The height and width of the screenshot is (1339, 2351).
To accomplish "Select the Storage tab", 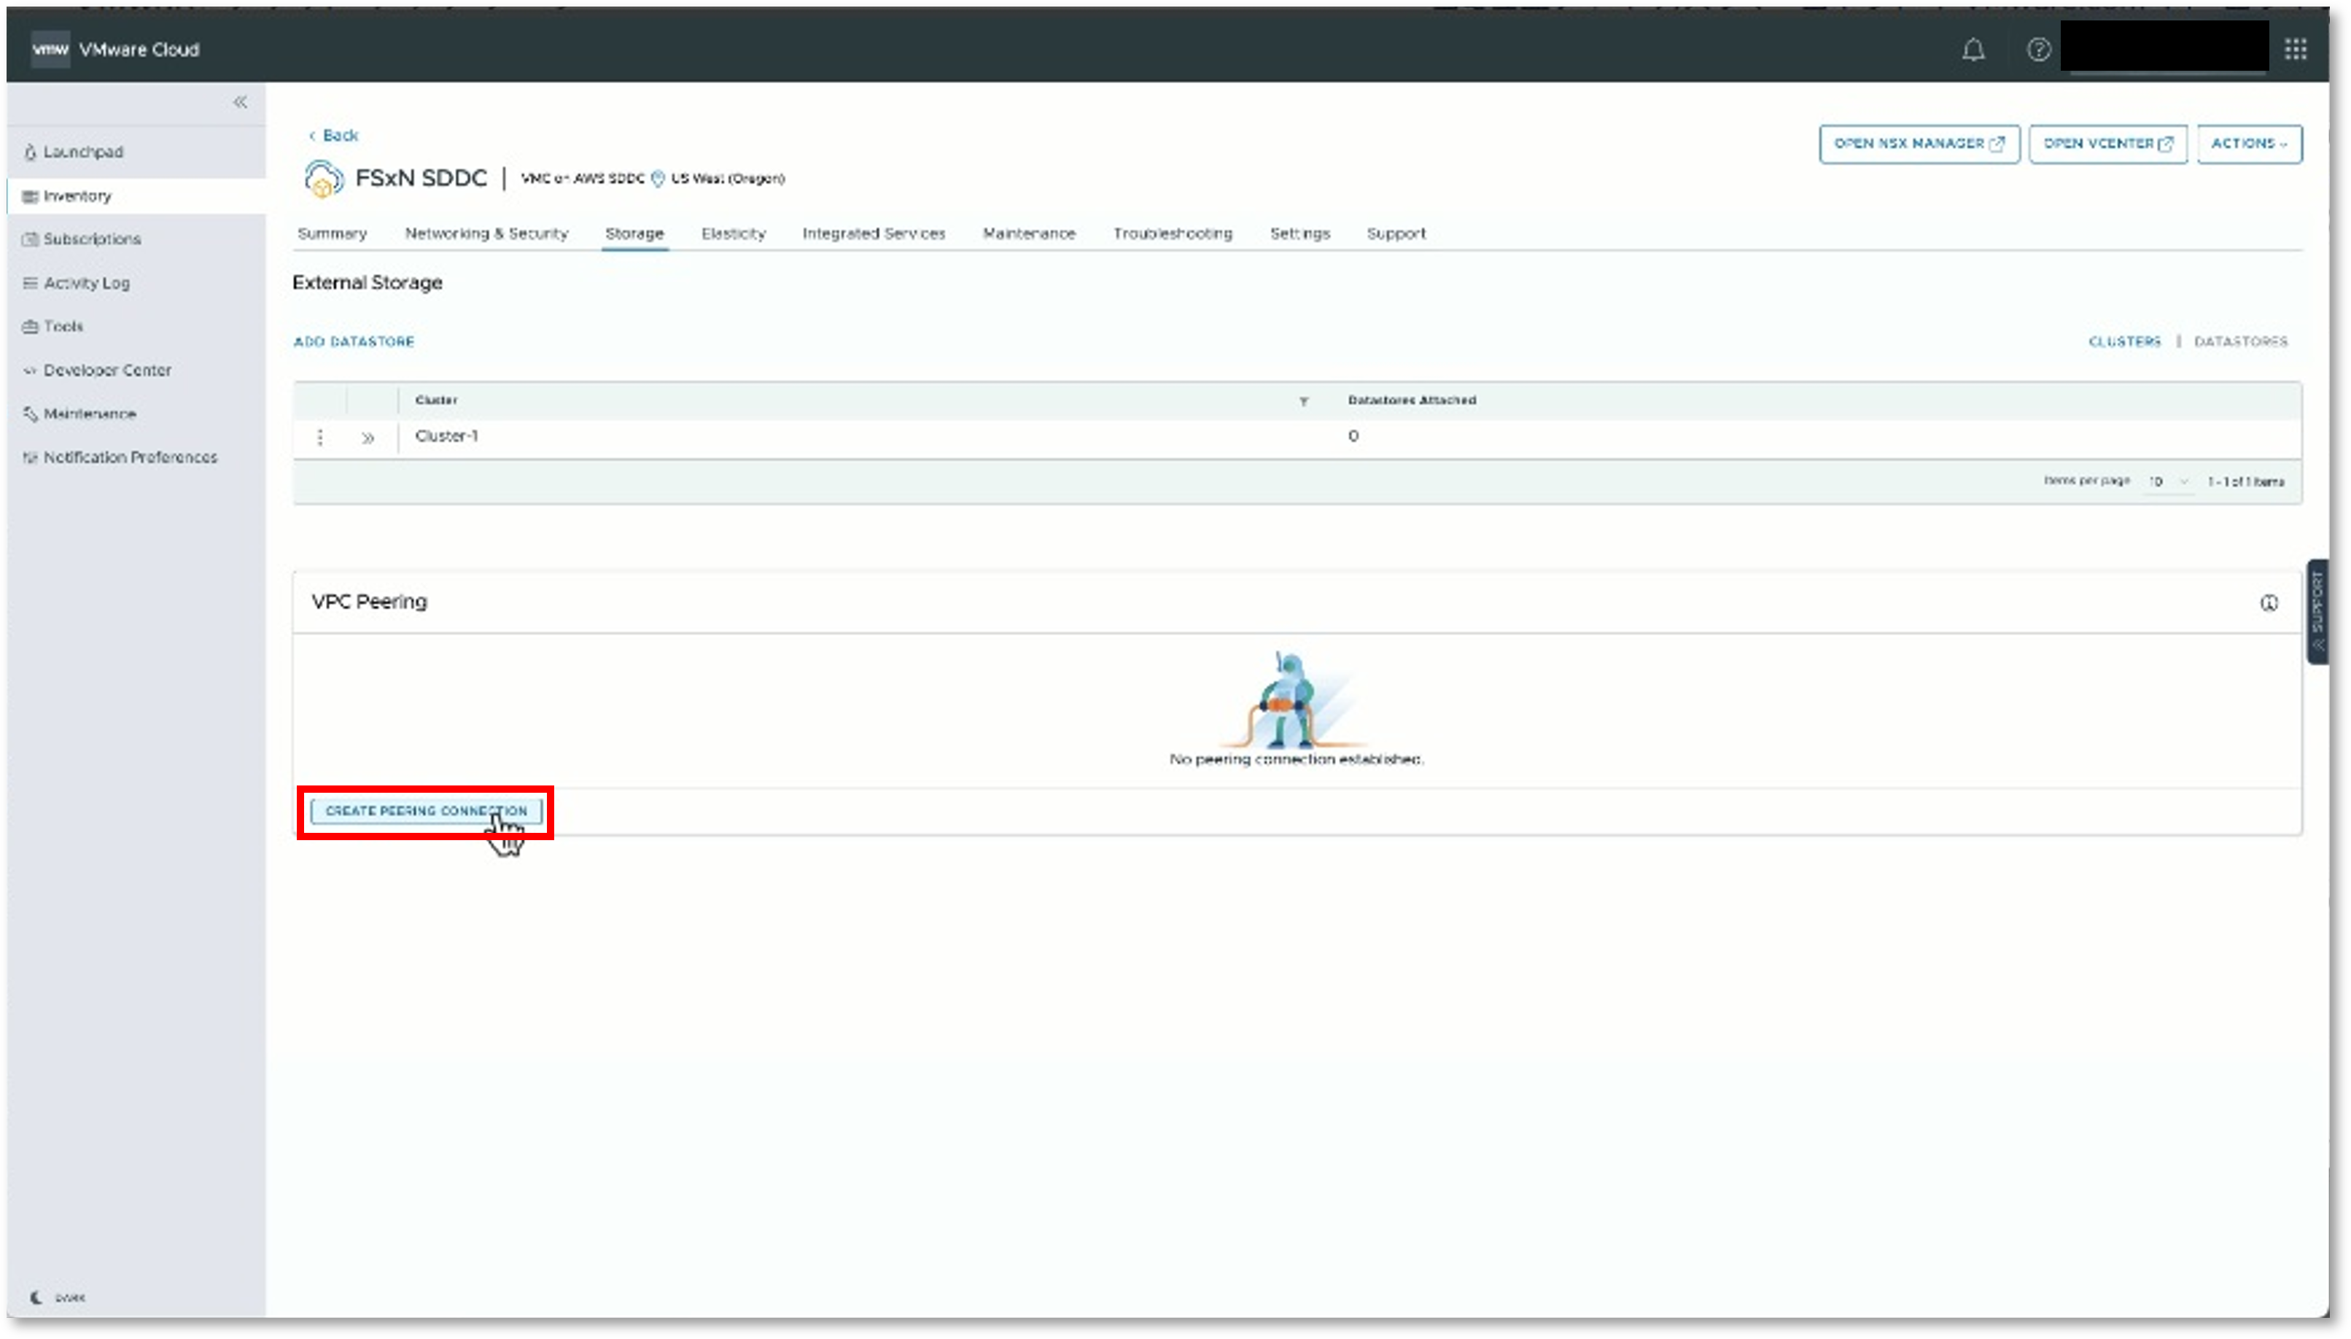I will pos(634,233).
